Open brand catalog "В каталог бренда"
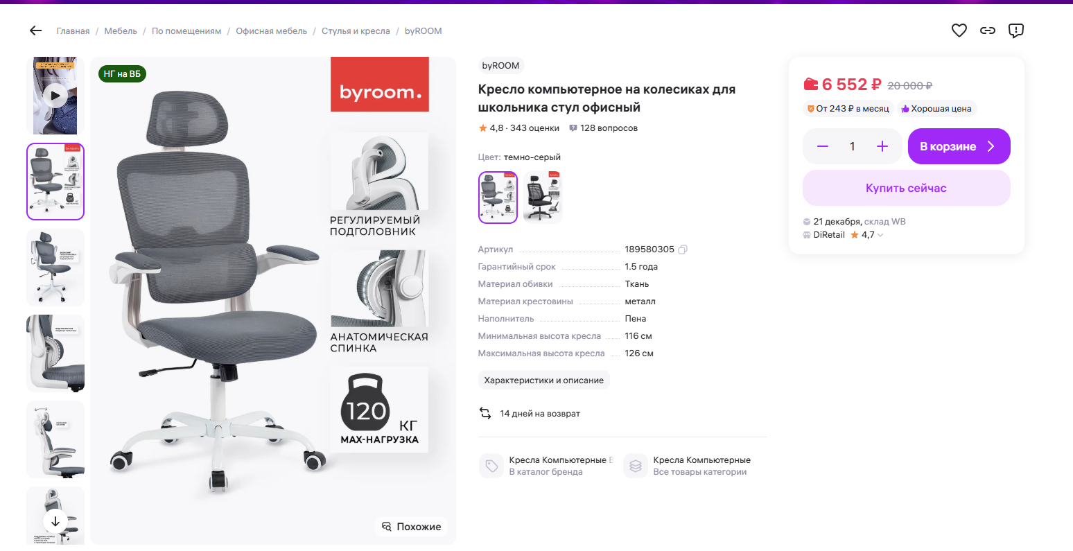The height and width of the screenshot is (551, 1073). (546, 472)
